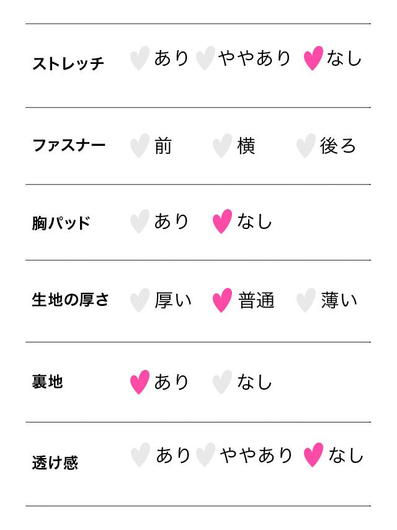This screenshot has height=530, width=397.
Task: Click the gray heart for ストレッチ あり
Action: 140,59
